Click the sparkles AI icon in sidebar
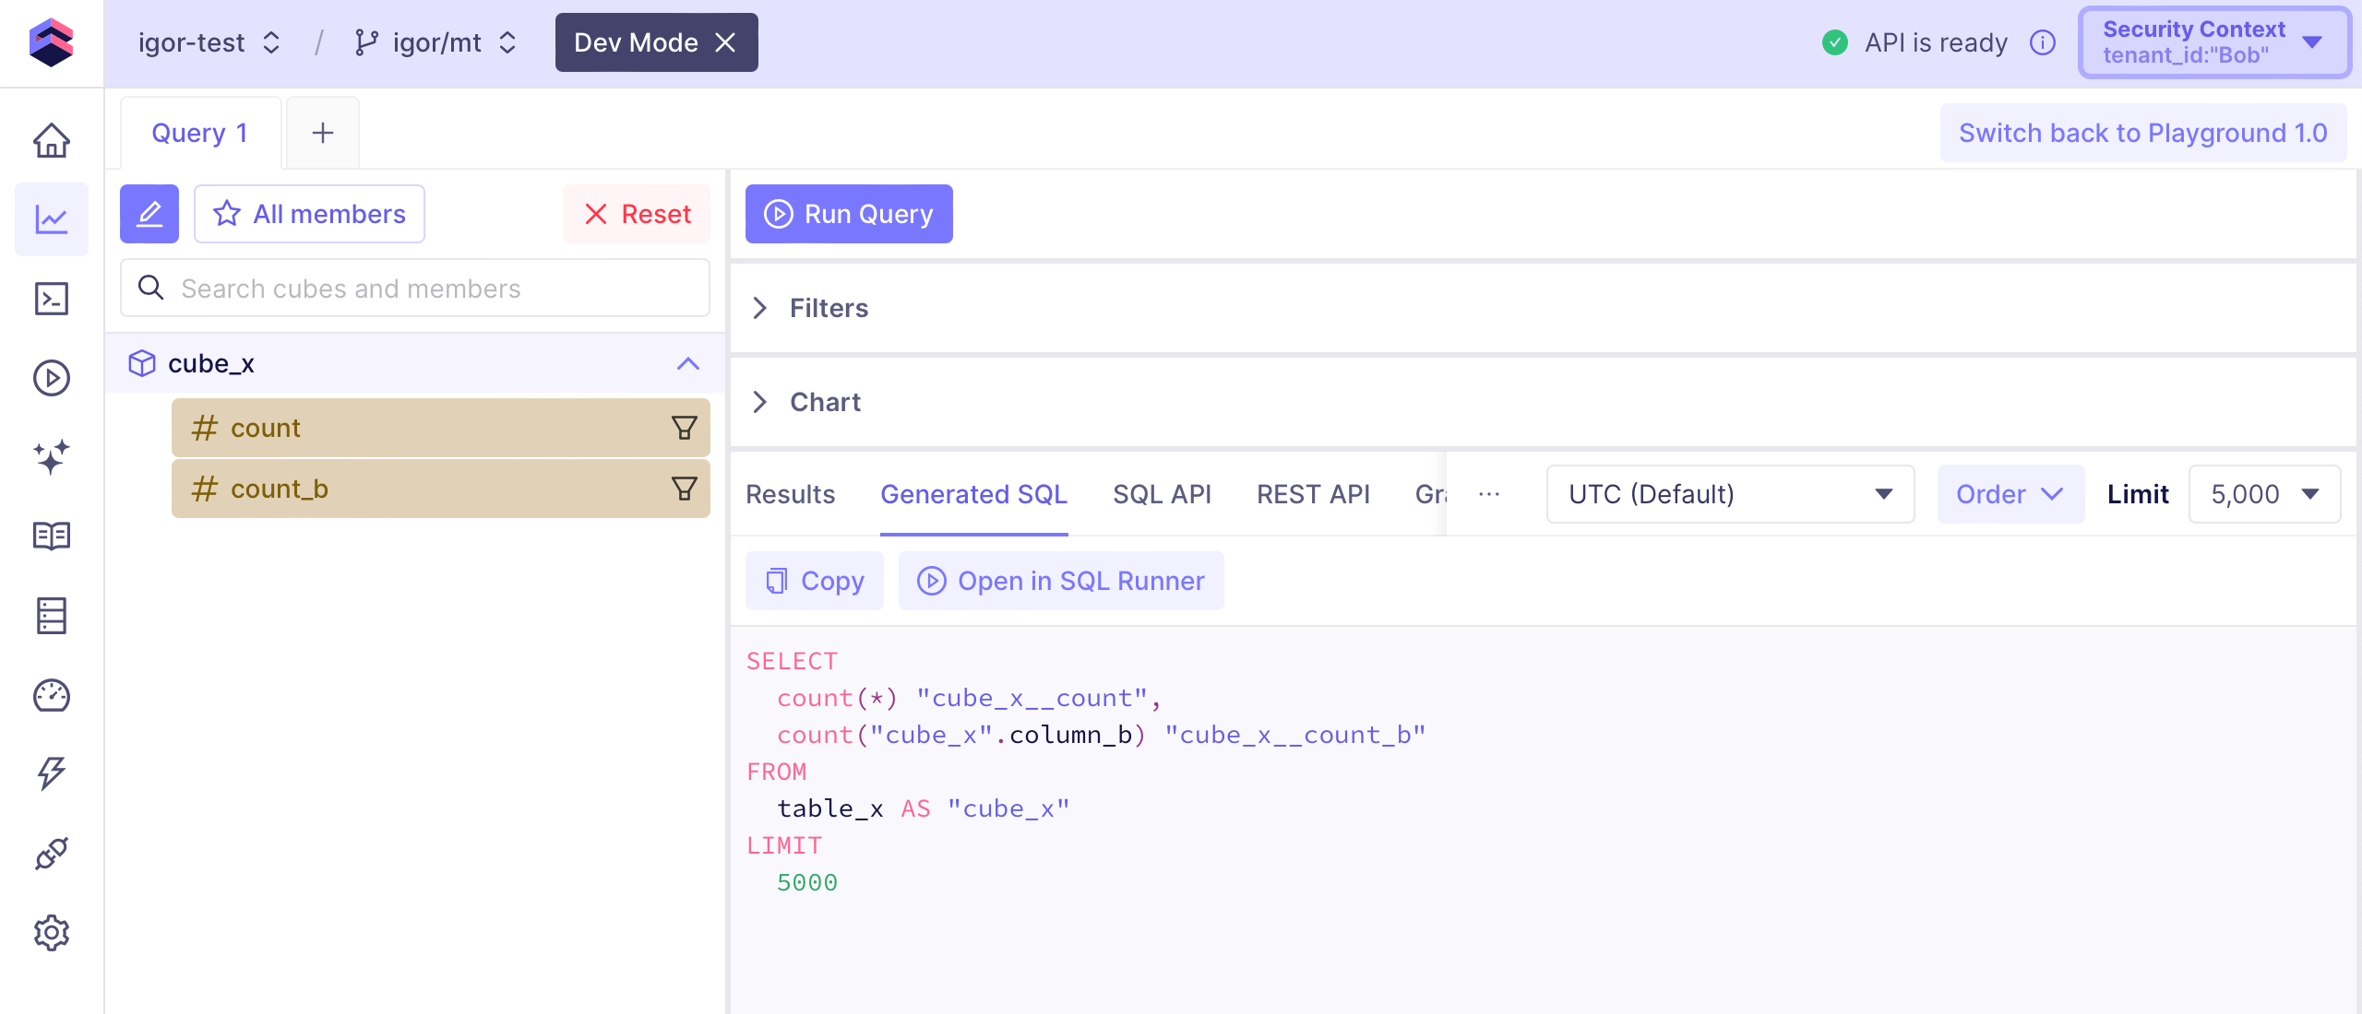Viewport: 2362px width, 1014px height. [x=52, y=456]
